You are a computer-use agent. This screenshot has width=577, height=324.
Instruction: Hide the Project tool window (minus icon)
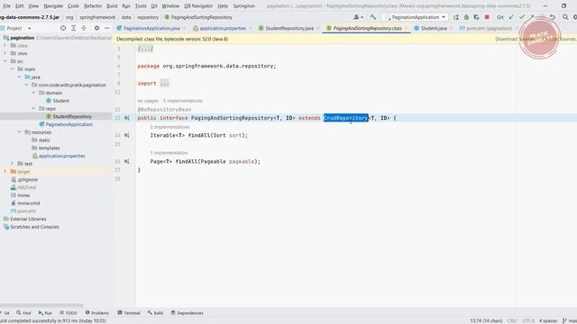(x=106, y=28)
